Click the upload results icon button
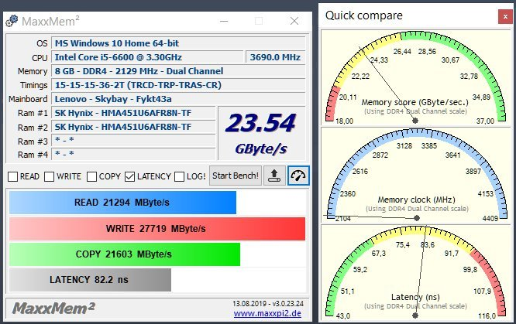Image resolution: width=516 pixels, height=324 pixels. [274, 176]
